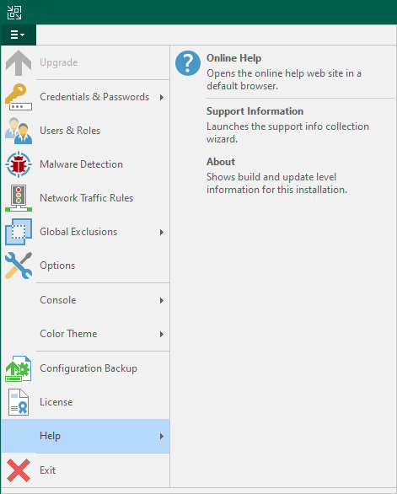Viewport: 397px width, 494px height.
Task: Click the traffic light Network Traffic Rules icon
Action: (x=19, y=198)
